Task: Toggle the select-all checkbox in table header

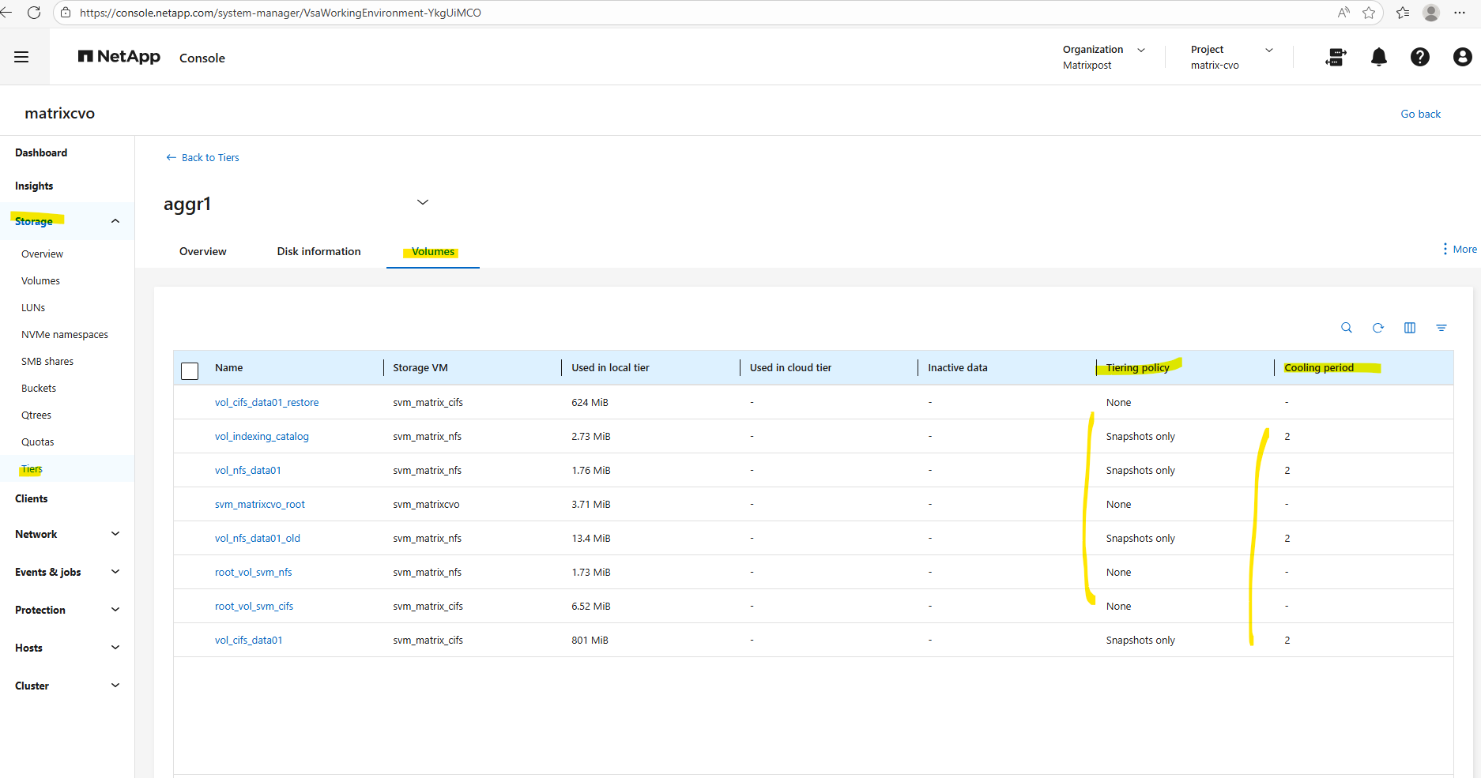Action: [x=190, y=370]
